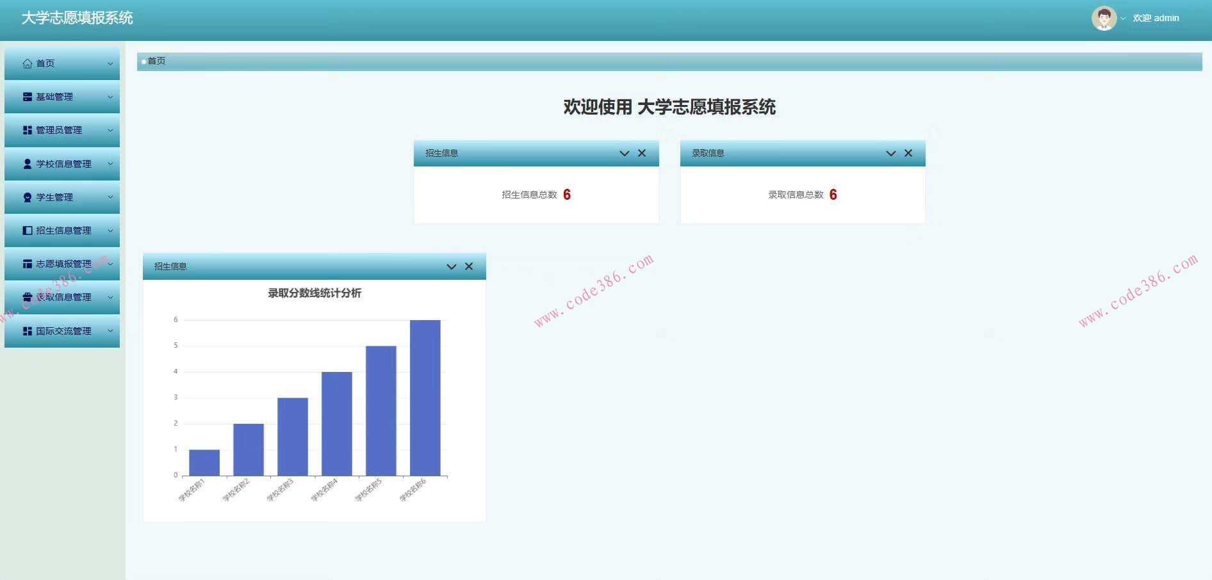
Task: Click the 录取信息总数 count 6
Action: pyautogui.click(x=833, y=195)
